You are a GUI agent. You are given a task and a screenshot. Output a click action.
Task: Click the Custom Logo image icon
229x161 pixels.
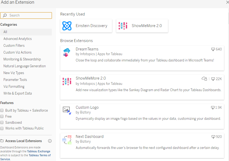[x=67, y=111]
